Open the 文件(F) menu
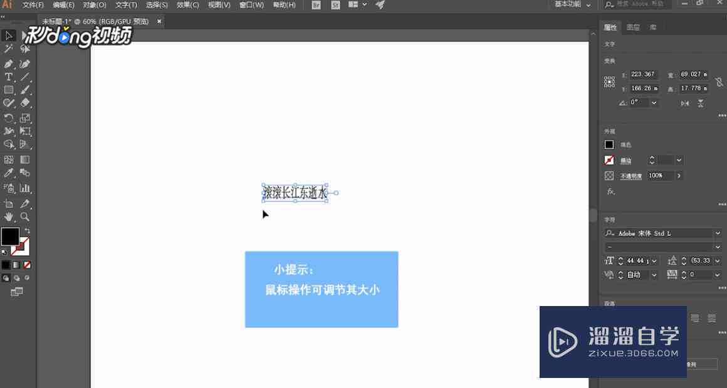The height and width of the screenshot is (388, 727). 33,5
